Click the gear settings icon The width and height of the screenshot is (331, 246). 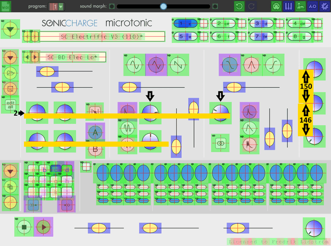click(x=325, y=6)
